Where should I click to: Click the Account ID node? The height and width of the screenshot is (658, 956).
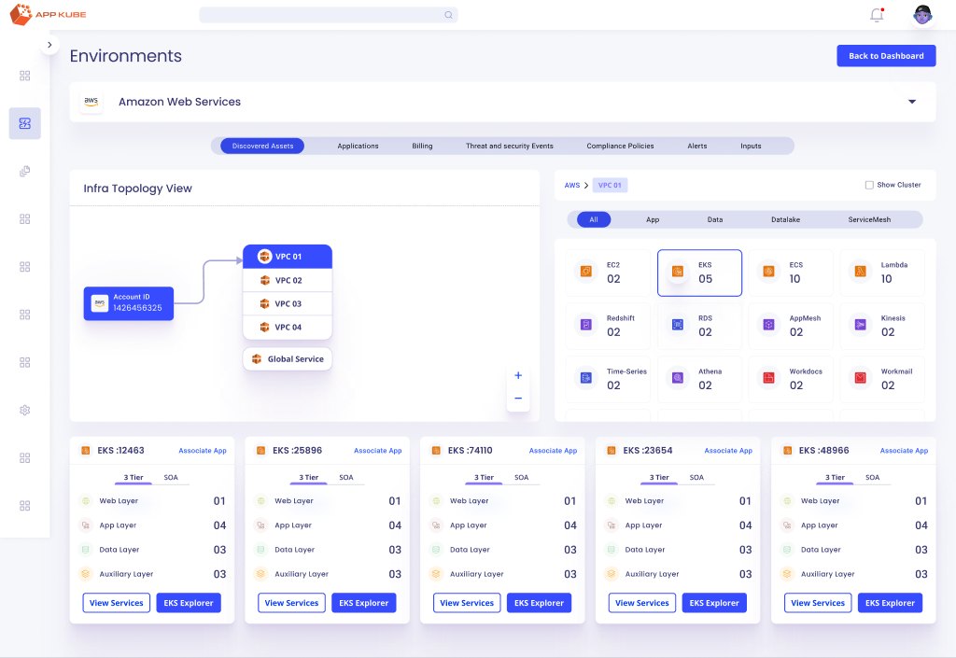pyautogui.click(x=129, y=303)
